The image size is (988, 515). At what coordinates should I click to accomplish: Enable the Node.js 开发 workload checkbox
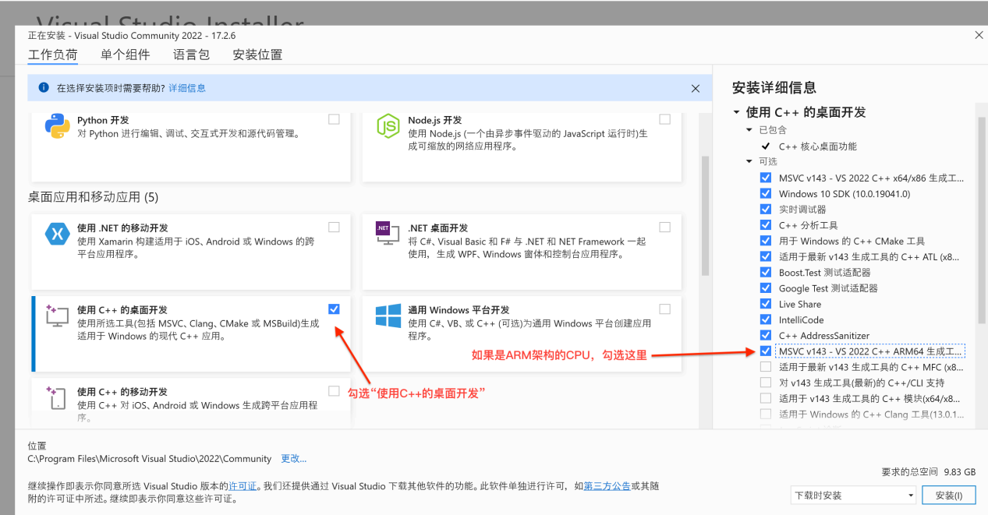(x=664, y=118)
